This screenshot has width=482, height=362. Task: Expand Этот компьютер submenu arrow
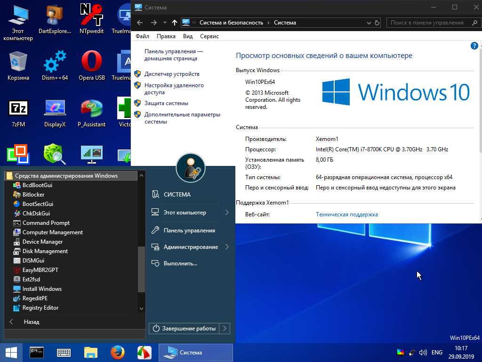[x=227, y=213]
